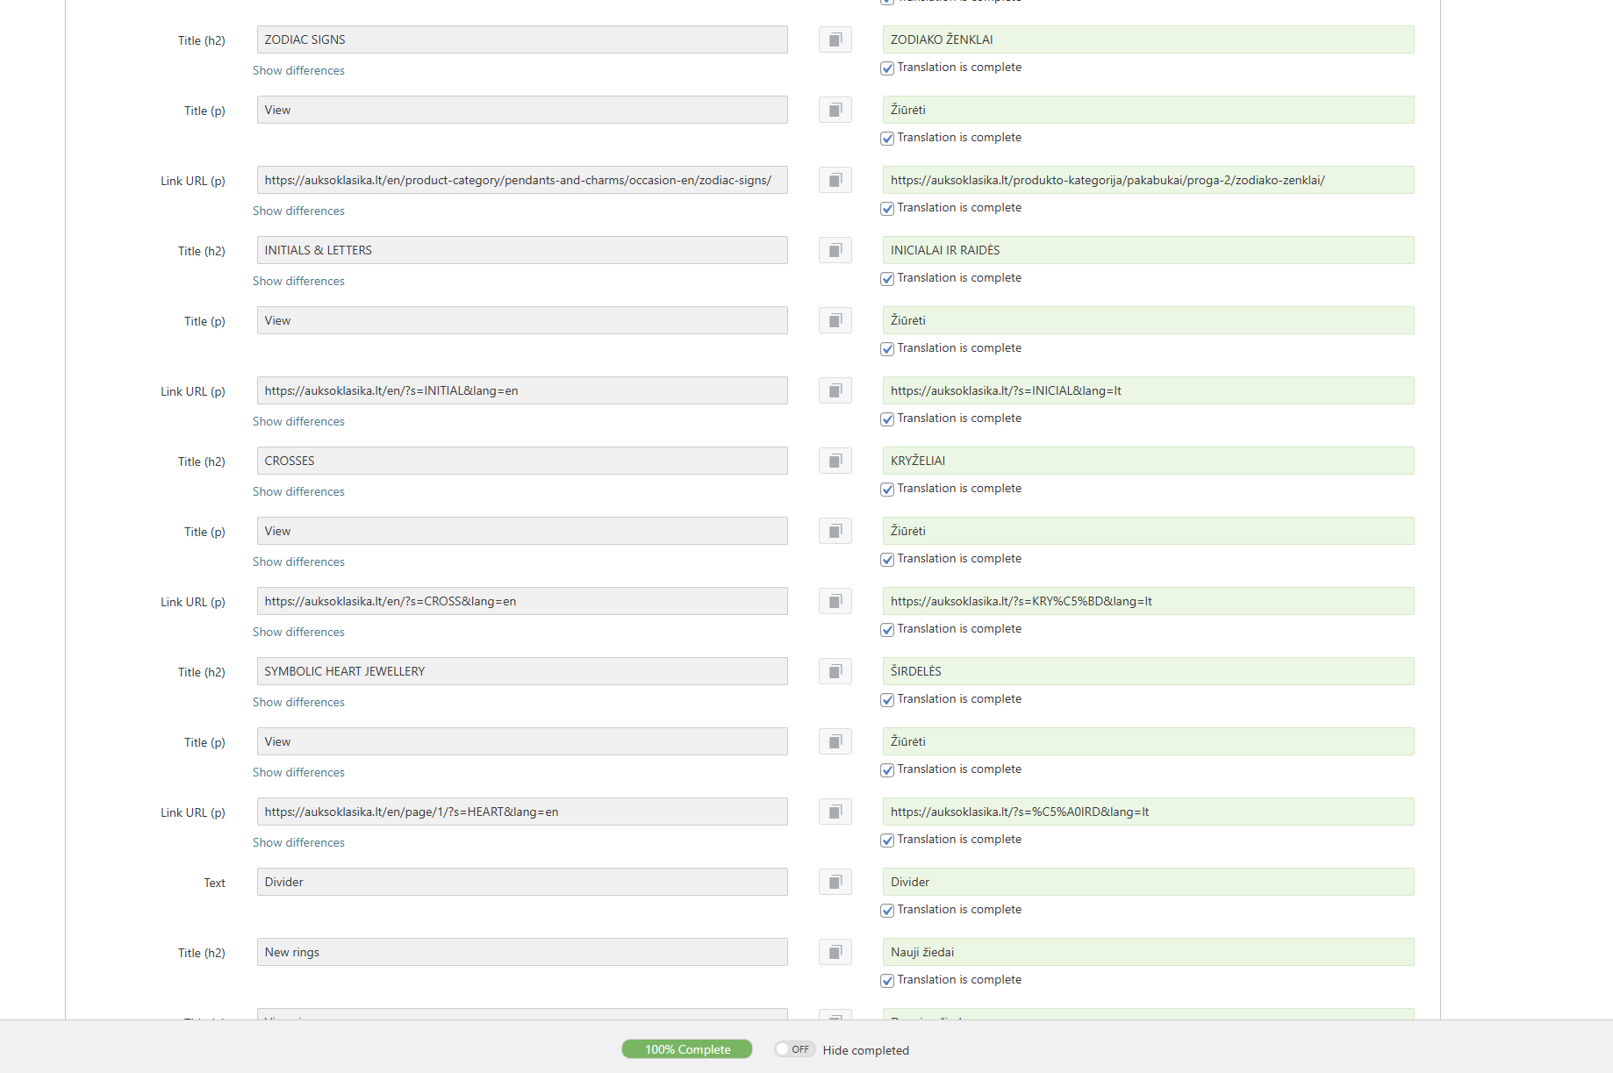Image resolution: width=1613 pixels, height=1073 pixels.
Task: Toggle translation complete under Nauji žiedai
Action: 887,981
